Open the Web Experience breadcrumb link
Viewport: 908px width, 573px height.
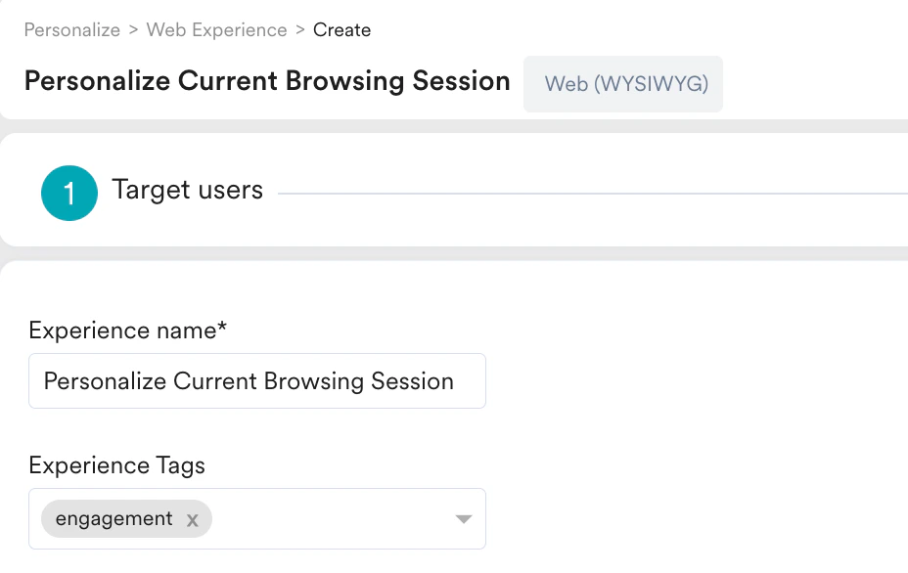pyautogui.click(x=216, y=30)
